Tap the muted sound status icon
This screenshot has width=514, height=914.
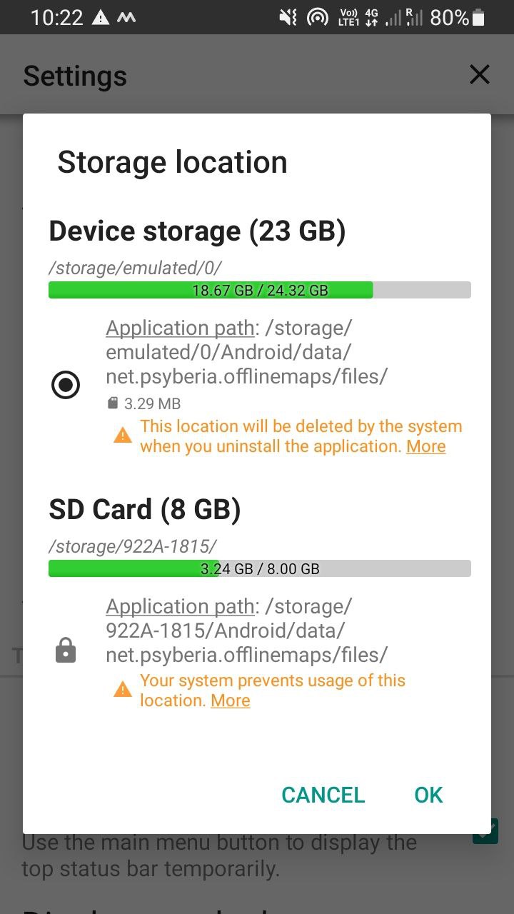pyautogui.click(x=288, y=18)
